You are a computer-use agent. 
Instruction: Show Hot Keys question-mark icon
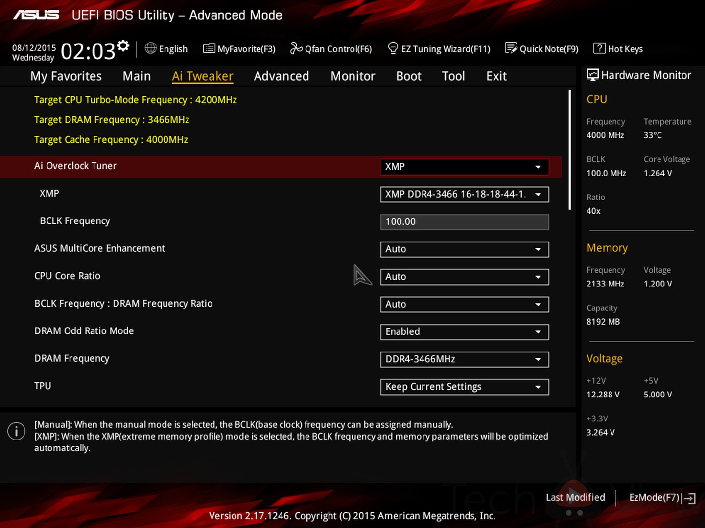(x=599, y=48)
